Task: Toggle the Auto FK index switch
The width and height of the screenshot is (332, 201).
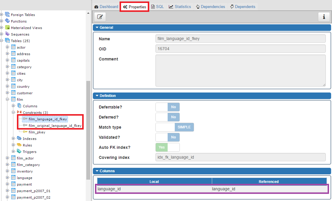Action: tap(167, 147)
